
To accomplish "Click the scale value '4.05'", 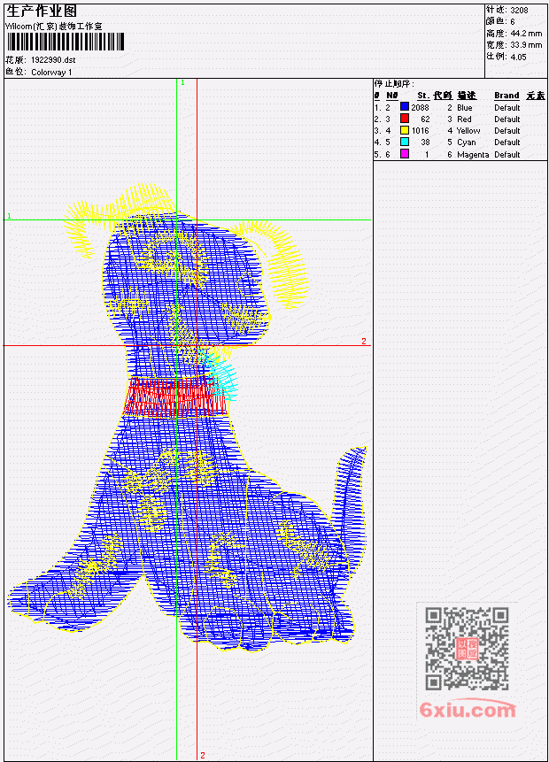I will [518, 57].
